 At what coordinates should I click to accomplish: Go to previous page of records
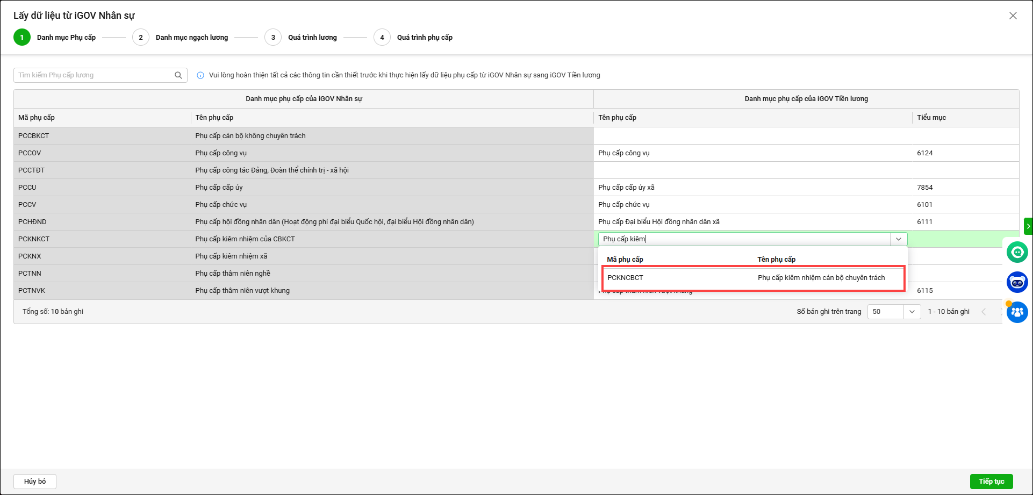(984, 312)
